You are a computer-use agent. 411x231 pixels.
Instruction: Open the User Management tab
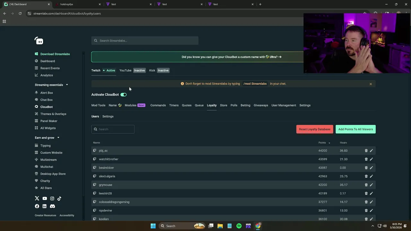point(284,105)
